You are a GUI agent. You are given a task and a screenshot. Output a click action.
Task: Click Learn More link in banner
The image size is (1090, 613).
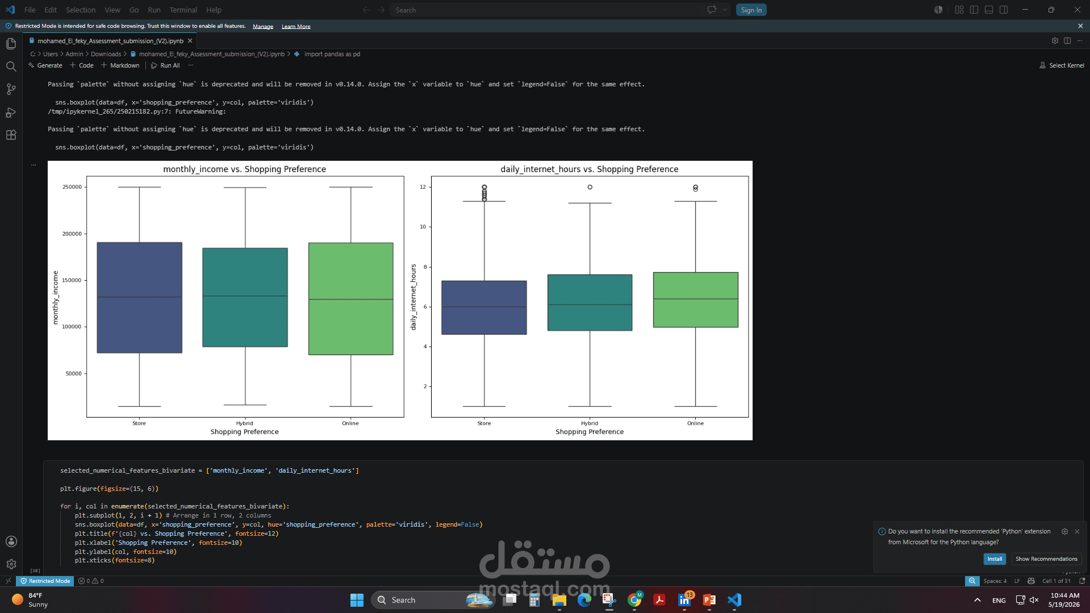[296, 27]
